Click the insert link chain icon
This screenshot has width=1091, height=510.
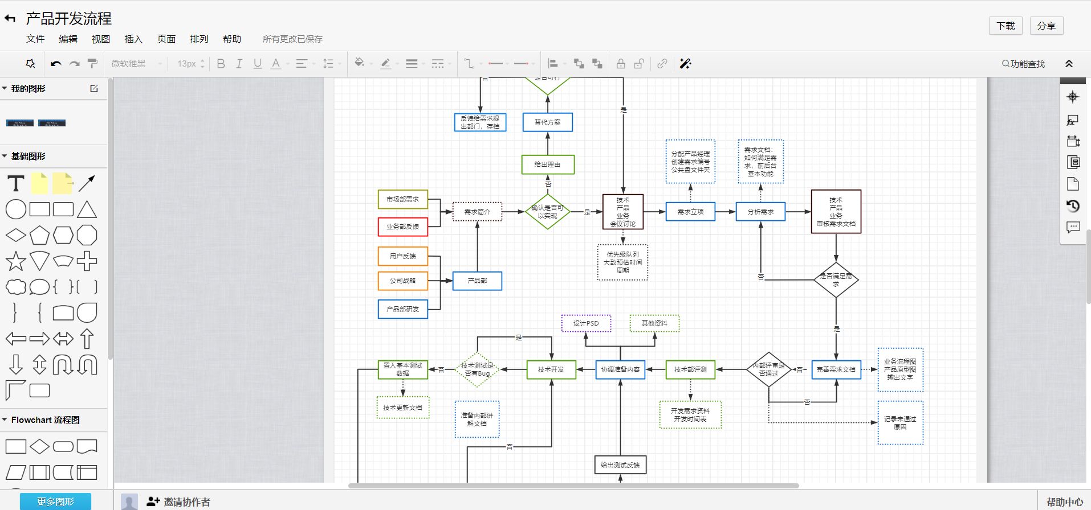pos(662,64)
